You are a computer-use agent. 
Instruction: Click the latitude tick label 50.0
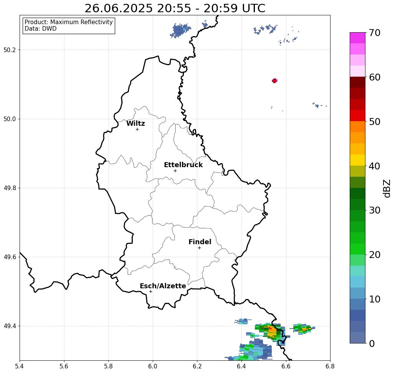[10, 119]
